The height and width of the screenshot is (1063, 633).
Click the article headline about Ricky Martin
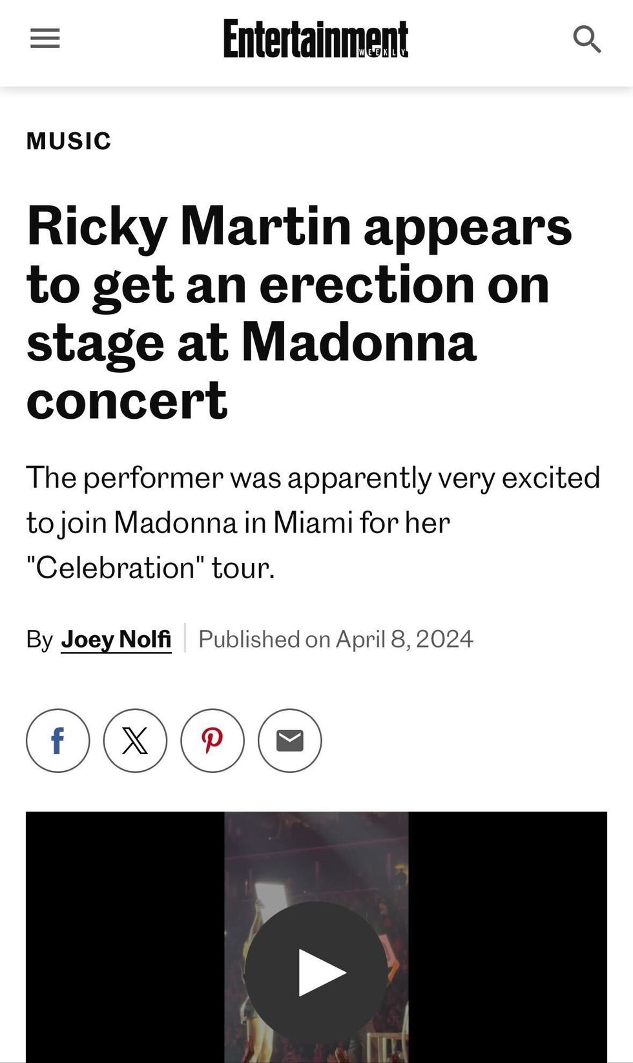click(298, 310)
